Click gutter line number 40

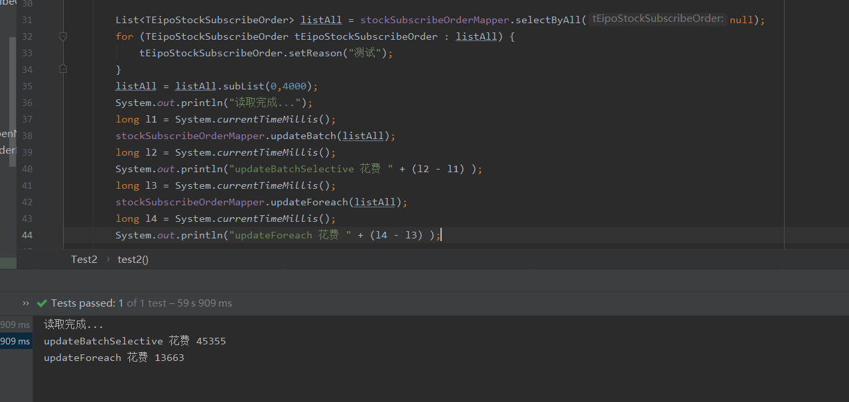[x=27, y=169]
